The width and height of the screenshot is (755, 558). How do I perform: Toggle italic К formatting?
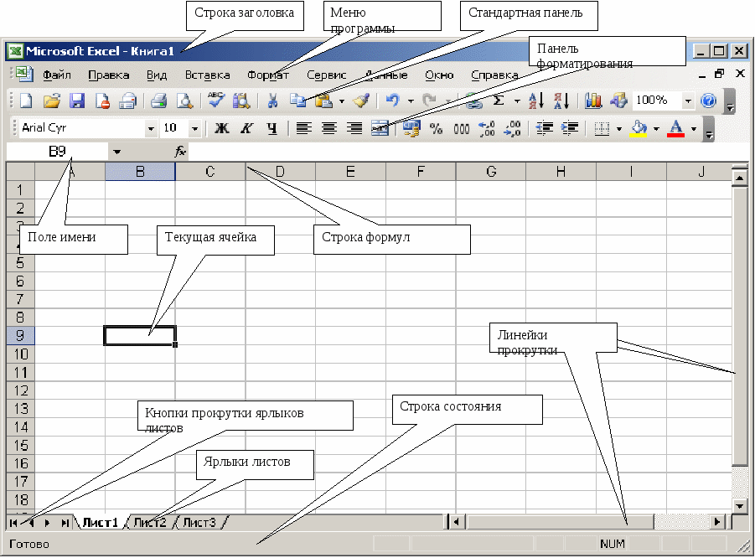pos(246,128)
